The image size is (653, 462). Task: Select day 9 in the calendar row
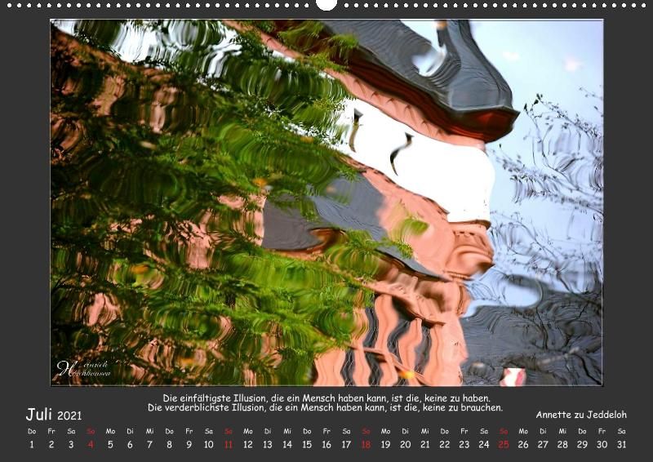pos(189,445)
